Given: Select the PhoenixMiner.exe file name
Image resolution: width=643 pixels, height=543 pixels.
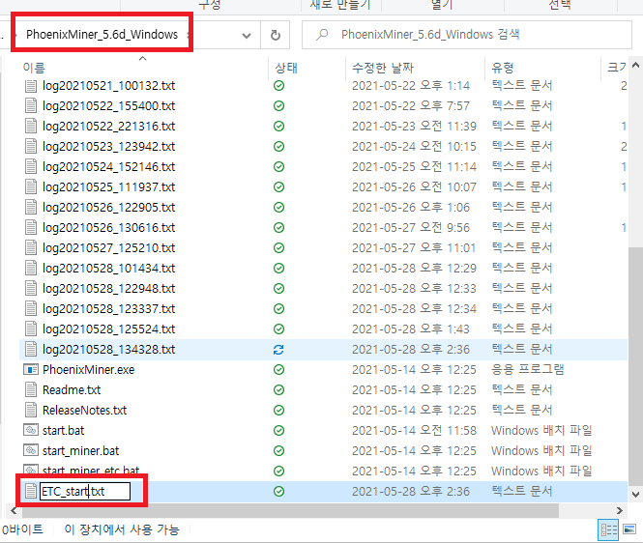Looking at the screenshot, I should click(89, 370).
